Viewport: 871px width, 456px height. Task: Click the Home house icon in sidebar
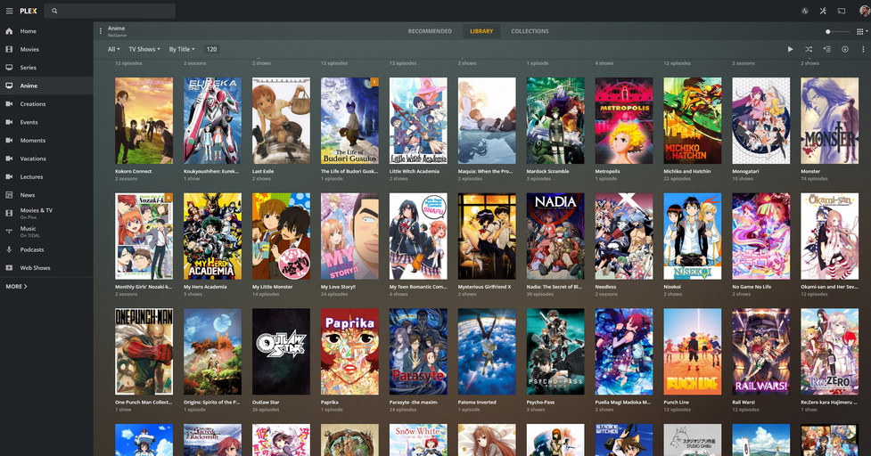(9, 31)
